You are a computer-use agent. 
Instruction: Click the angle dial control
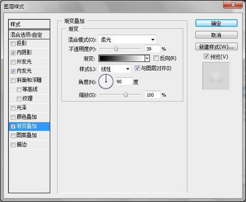[x=106, y=82]
